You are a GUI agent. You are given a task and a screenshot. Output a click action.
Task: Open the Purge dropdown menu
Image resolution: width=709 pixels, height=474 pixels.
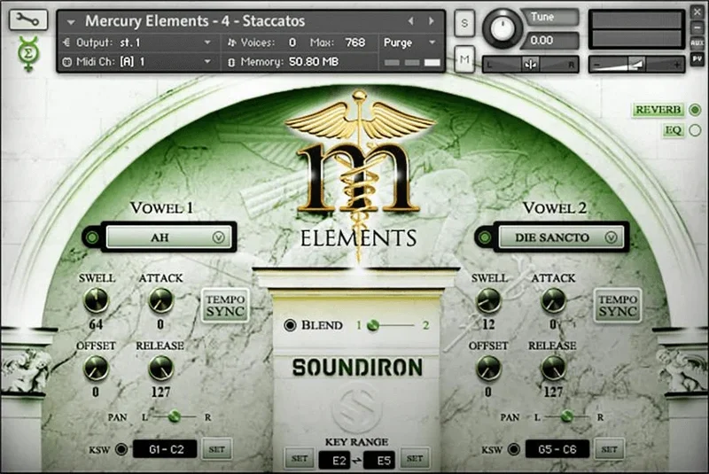coord(409,43)
